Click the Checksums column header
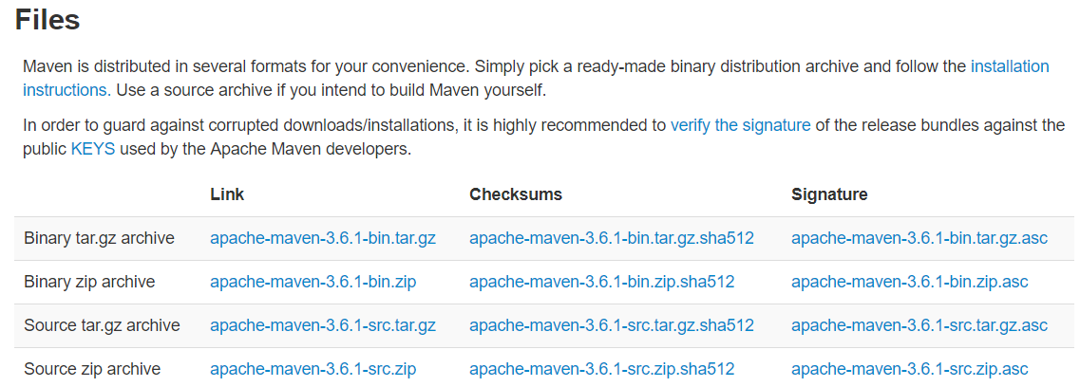 (516, 194)
